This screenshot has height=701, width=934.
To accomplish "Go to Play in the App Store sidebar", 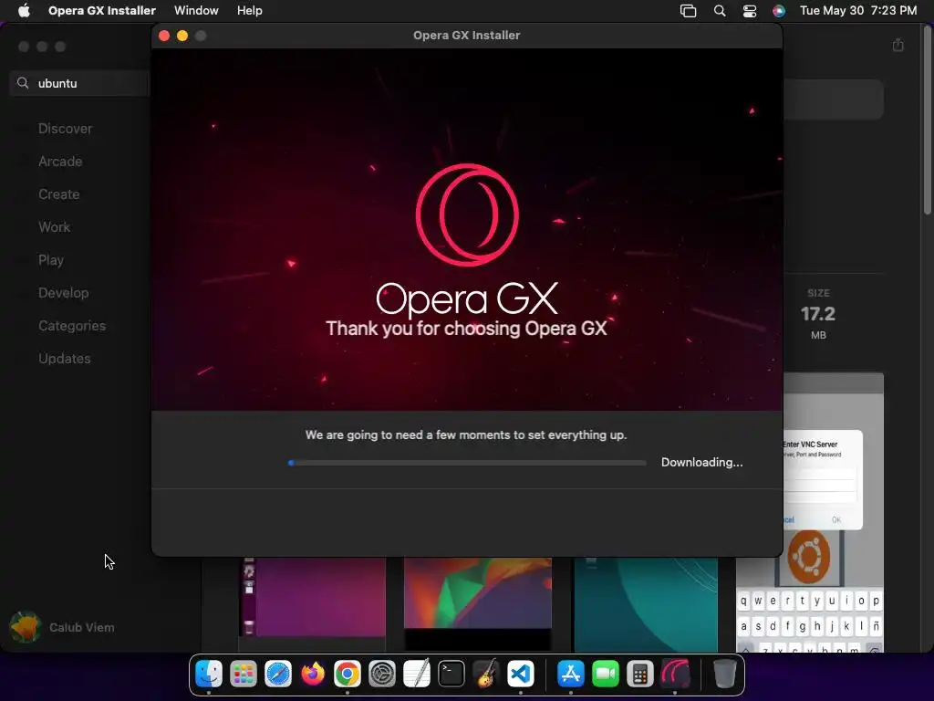I will 51,260.
